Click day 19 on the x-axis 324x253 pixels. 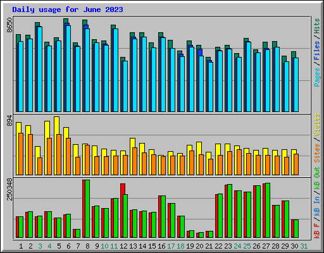point(190,246)
